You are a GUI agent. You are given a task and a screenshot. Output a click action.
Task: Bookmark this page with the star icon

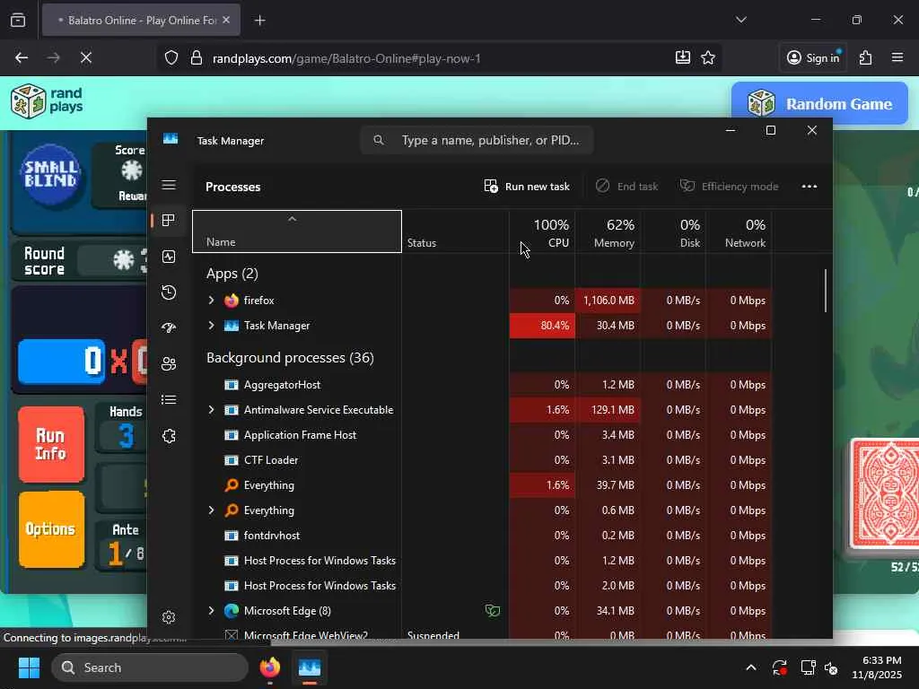coord(708,57)
